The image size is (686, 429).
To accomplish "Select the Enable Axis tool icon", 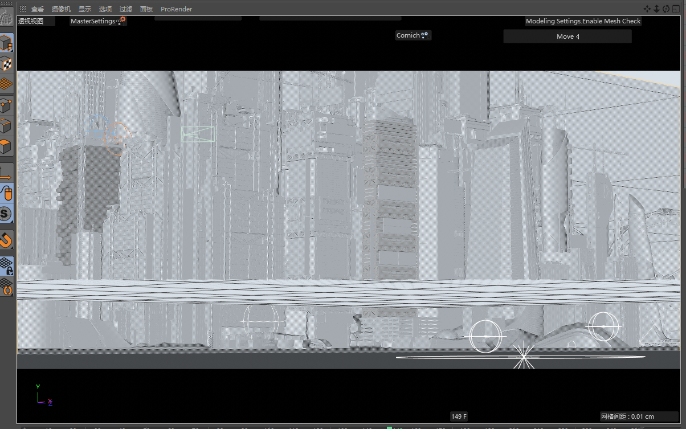I will click(6, 171).
